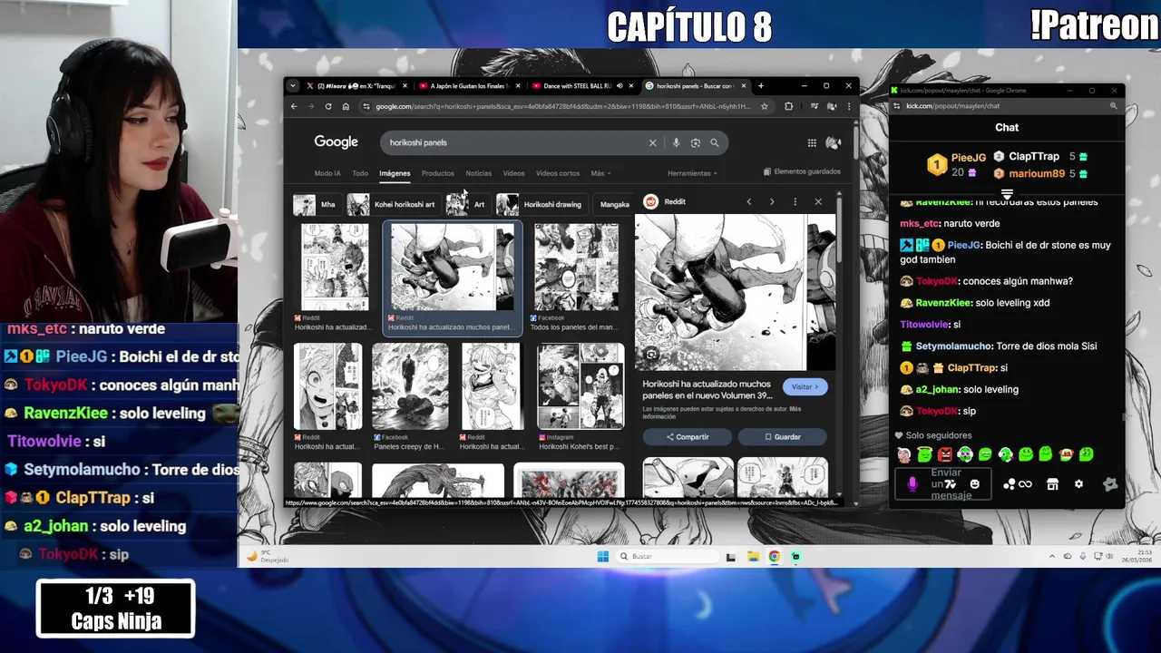Filter by the Art chip
Screen dimensions: 1161x653
(467, 204)
